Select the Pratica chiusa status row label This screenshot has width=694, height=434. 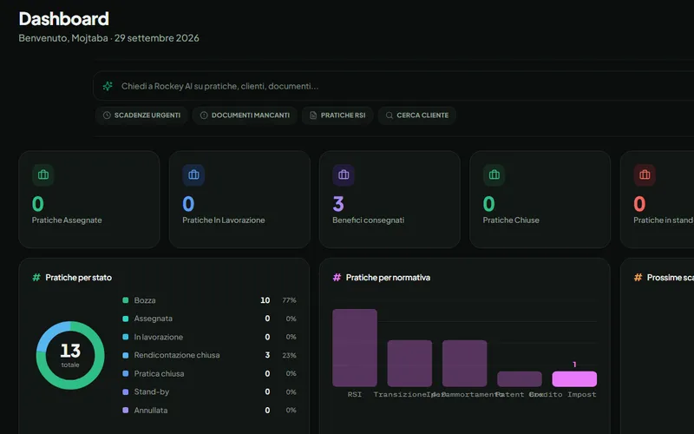(x=159, y=374)
